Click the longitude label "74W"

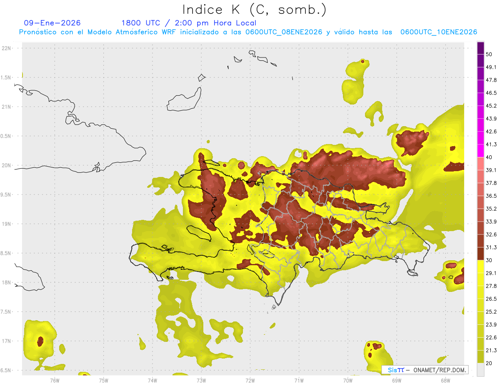pyautogui.click(x=152, y=380)
